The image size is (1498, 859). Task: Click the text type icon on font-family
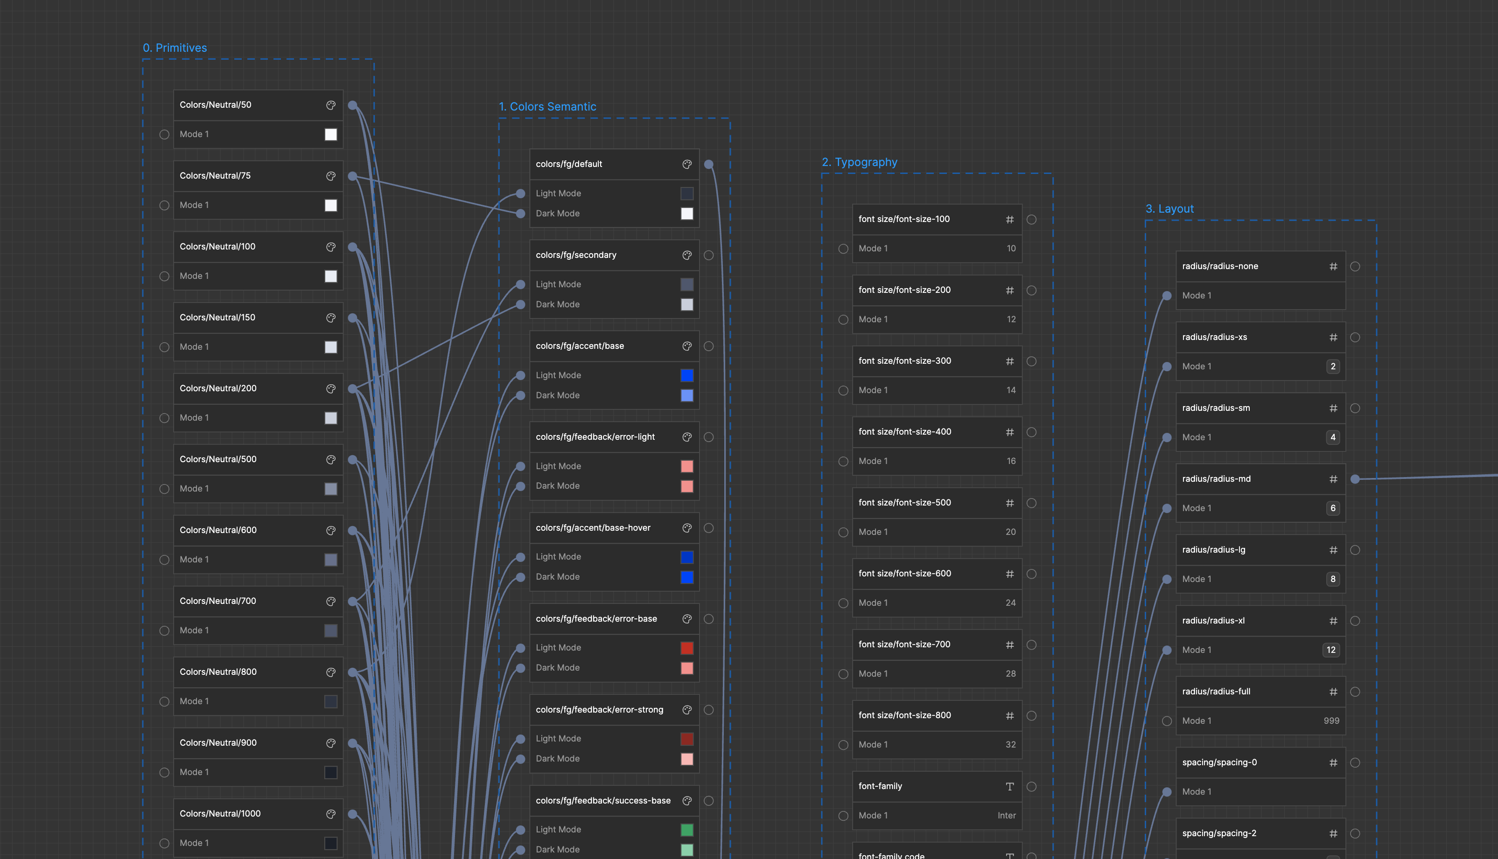1010,786
